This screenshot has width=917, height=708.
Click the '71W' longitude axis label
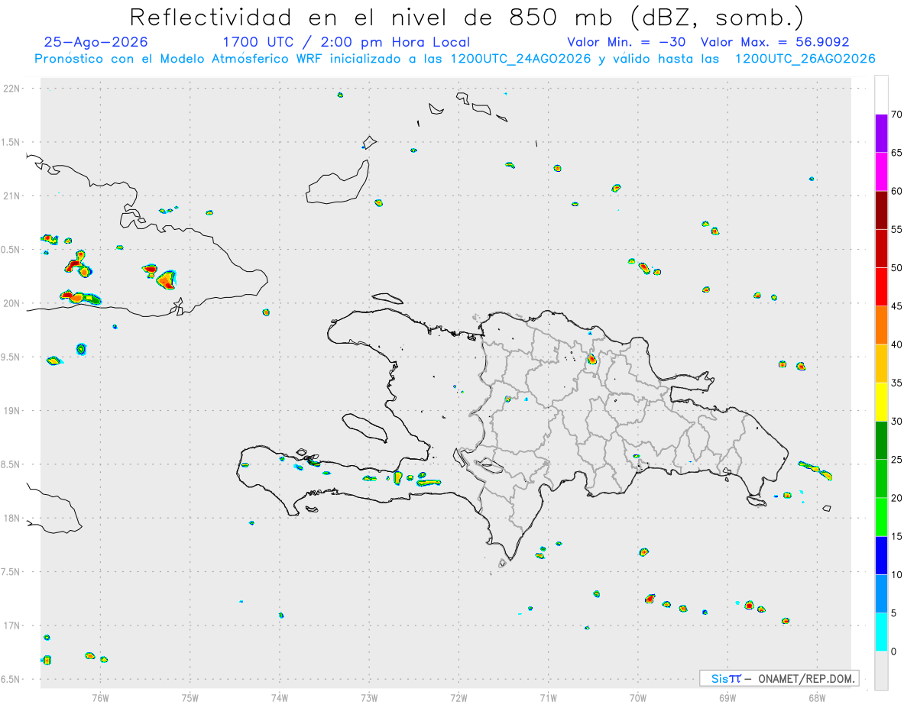tap(548, 697)
